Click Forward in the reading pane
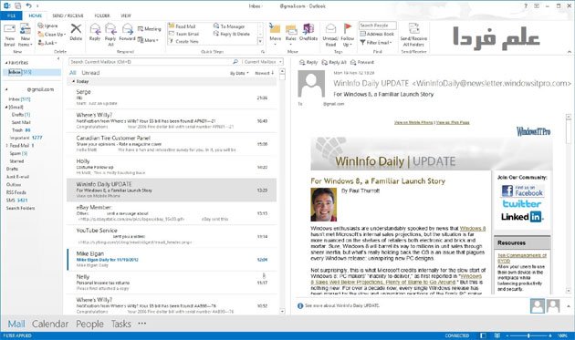 [x=362, y=62]
